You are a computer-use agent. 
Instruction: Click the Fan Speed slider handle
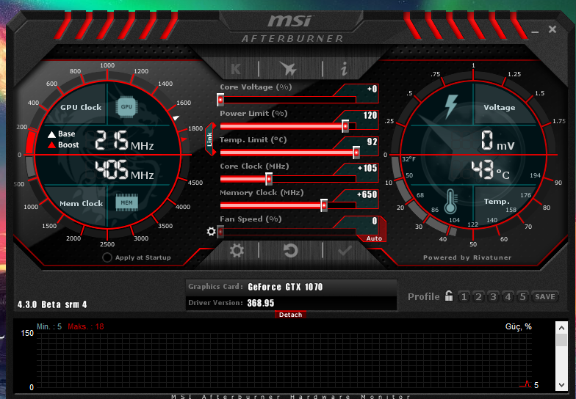coord(220,232)
